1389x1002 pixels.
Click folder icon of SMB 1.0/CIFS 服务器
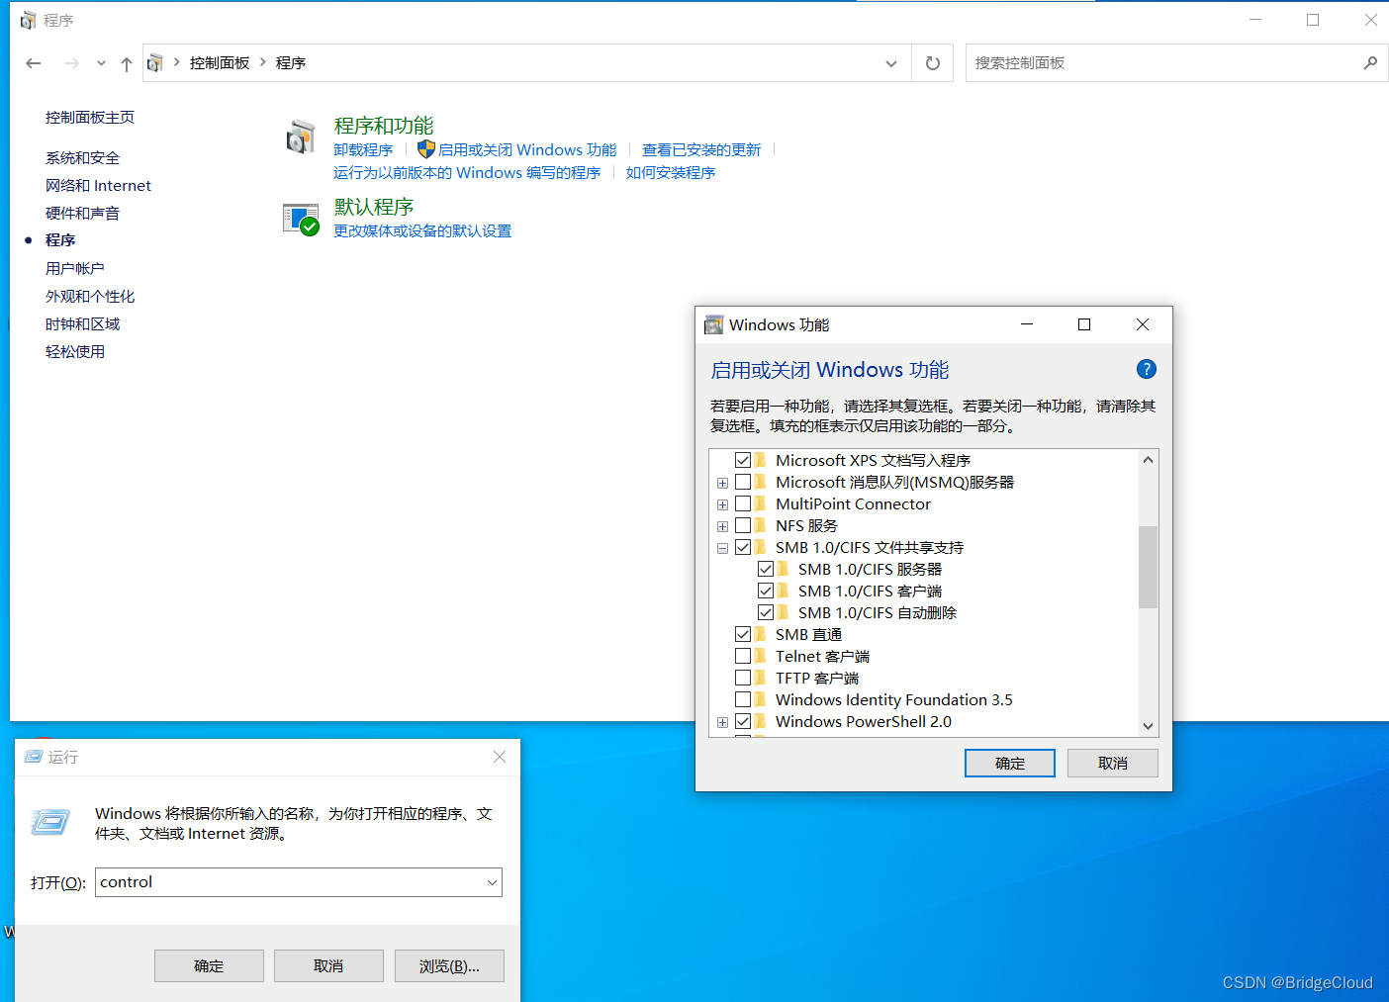click(x=783, y=569)
